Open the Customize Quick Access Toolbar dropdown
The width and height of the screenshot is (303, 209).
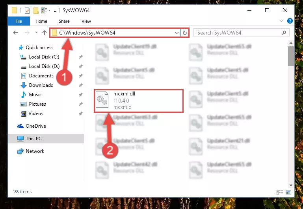click(x=55, y=11)
